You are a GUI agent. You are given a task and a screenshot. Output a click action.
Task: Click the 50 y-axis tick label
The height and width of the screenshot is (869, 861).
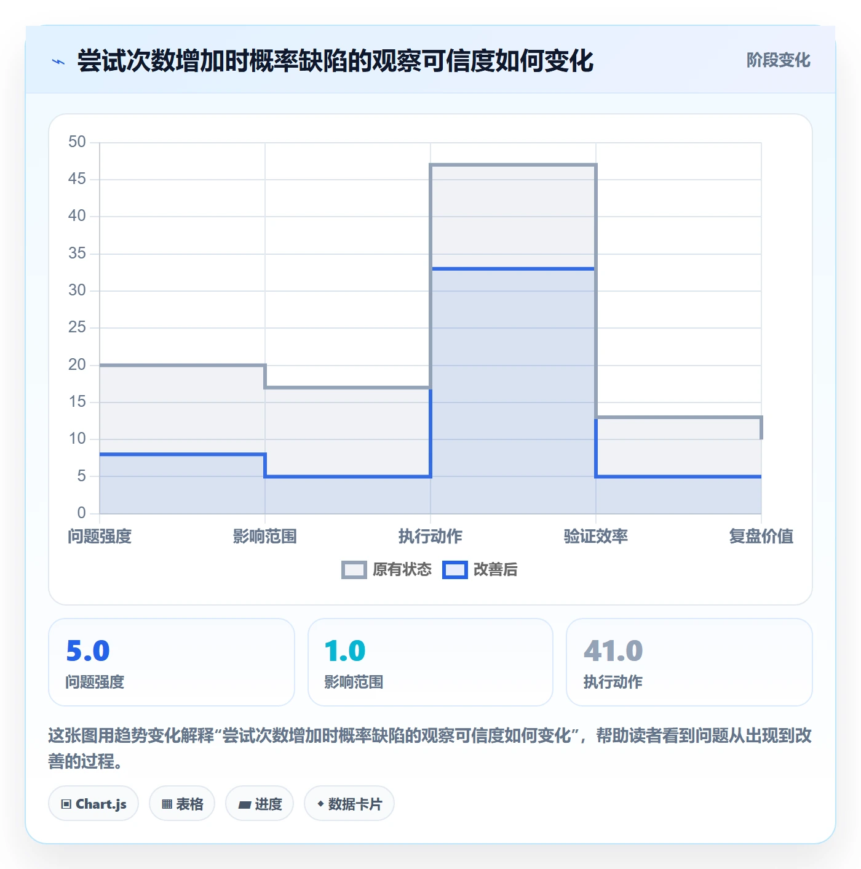pyautogui.click(x=77, y=142)
